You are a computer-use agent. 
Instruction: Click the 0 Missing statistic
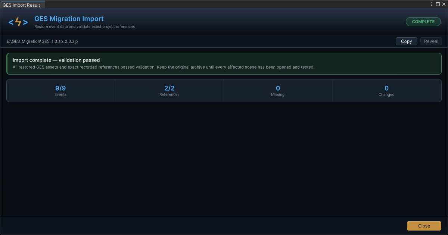(278, 91)
